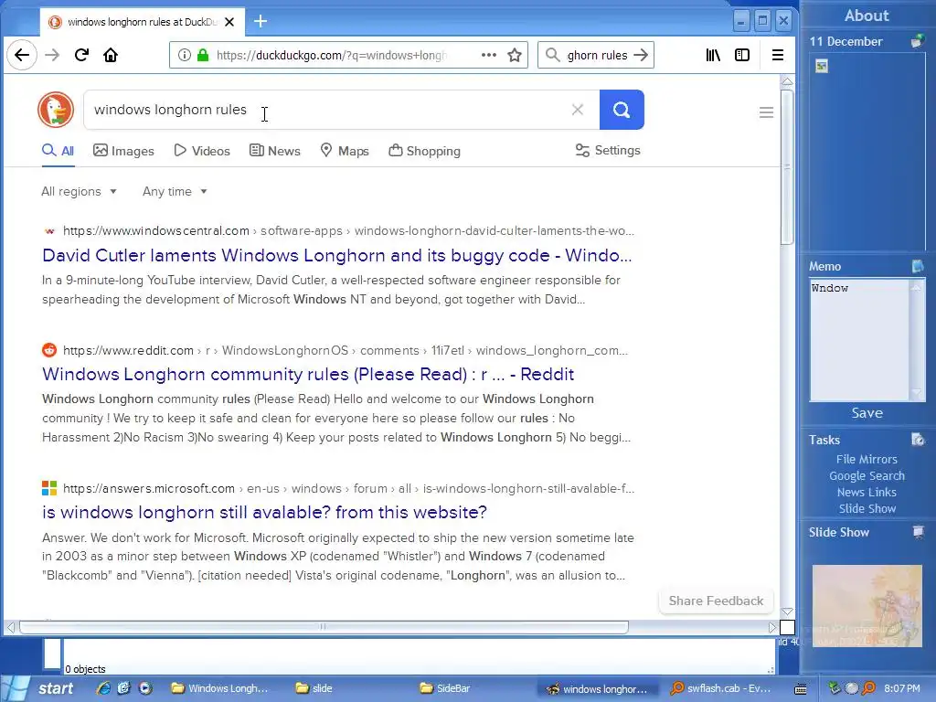Submit browser search box with arrow button

pyautogui.click(x=641, y=55)
